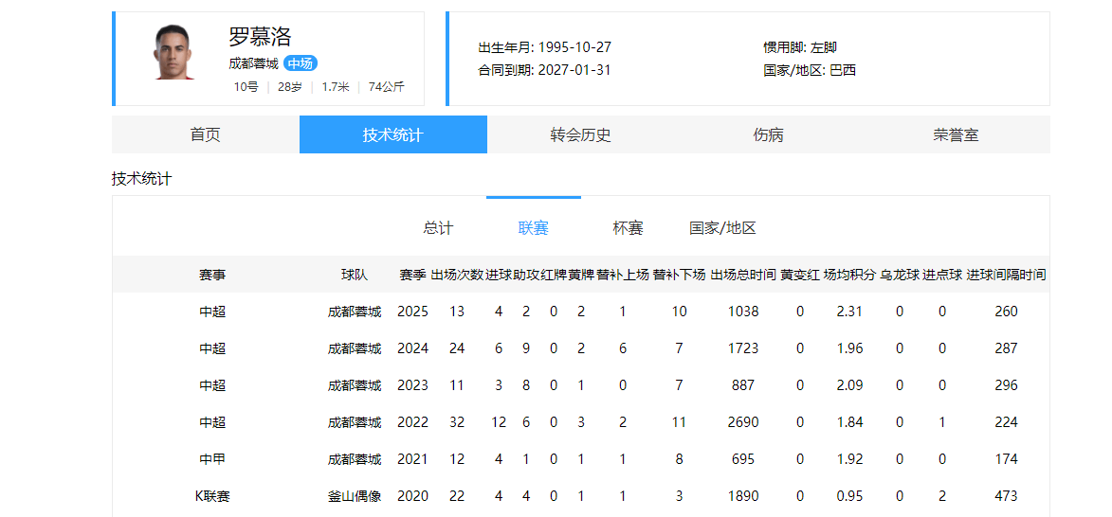Select the 联赛 statistics sub-tab
The width and height of the screenshot is (1112, 517).
[x=534, y=228]
